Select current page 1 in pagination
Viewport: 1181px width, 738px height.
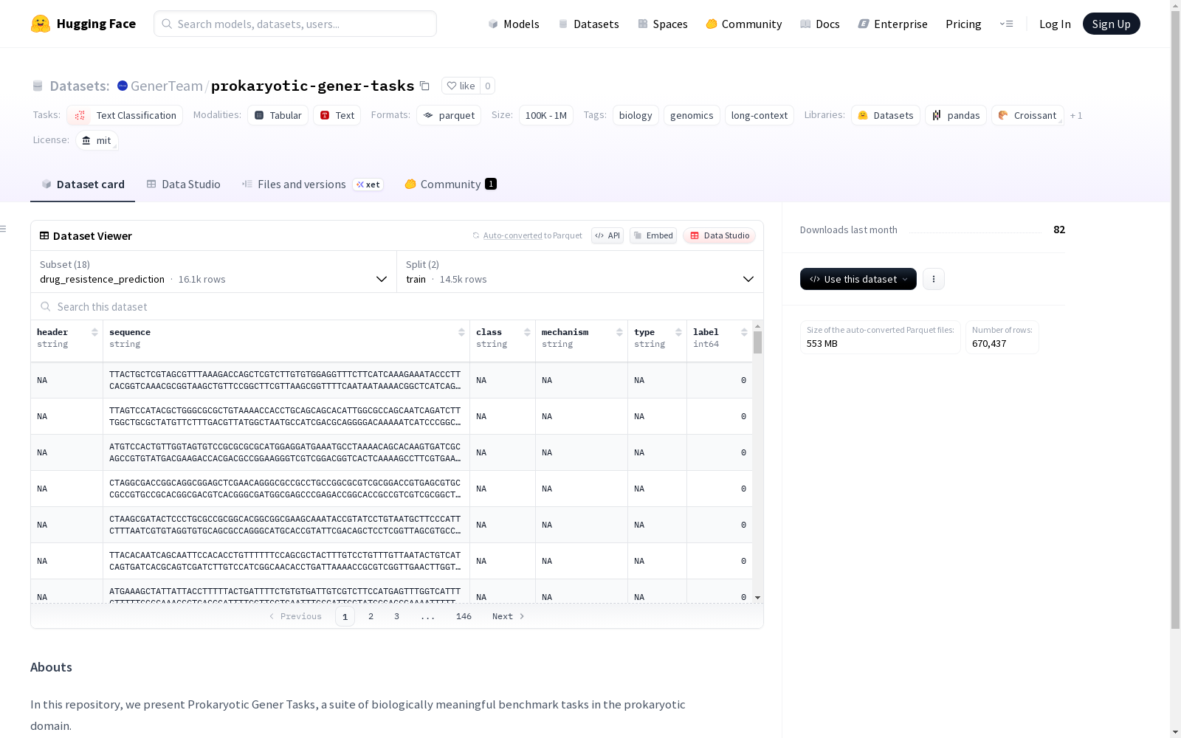[x=345, y=616]
